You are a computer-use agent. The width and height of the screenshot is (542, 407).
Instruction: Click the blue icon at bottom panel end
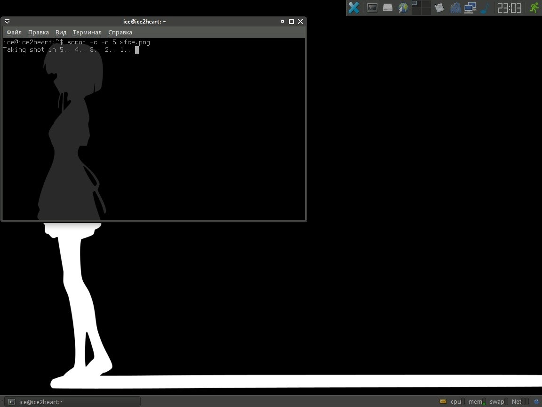537,401
